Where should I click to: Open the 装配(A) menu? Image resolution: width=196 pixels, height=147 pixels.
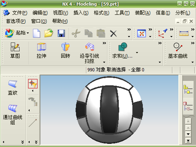tap(143, 13)
